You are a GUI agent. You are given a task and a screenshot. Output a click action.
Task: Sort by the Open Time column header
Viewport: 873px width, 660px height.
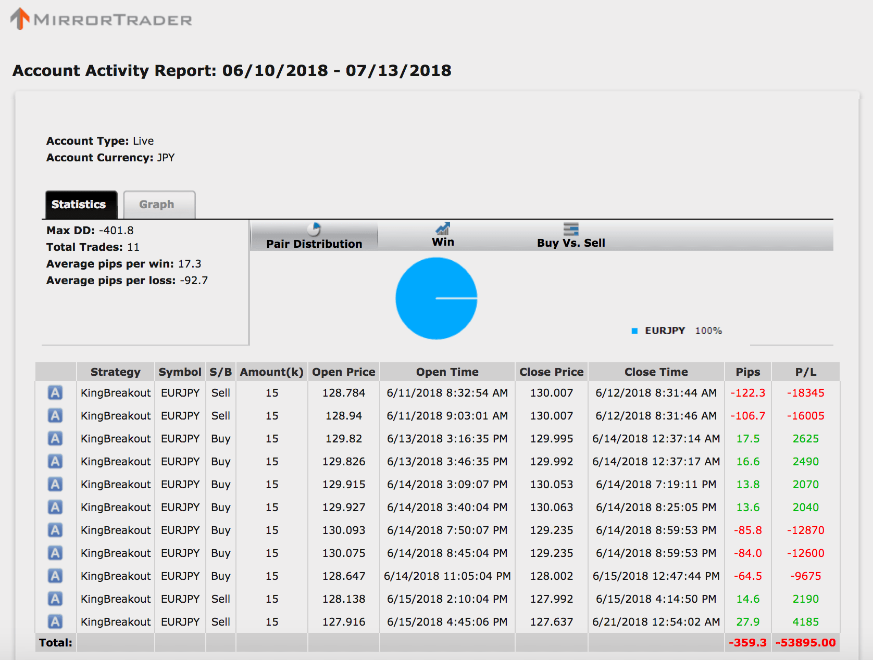(447, 372)
